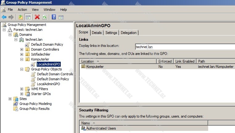Select Default Domain Policy under technet.lan
This screenshot has width=235, height=133.
pos(47,44)
